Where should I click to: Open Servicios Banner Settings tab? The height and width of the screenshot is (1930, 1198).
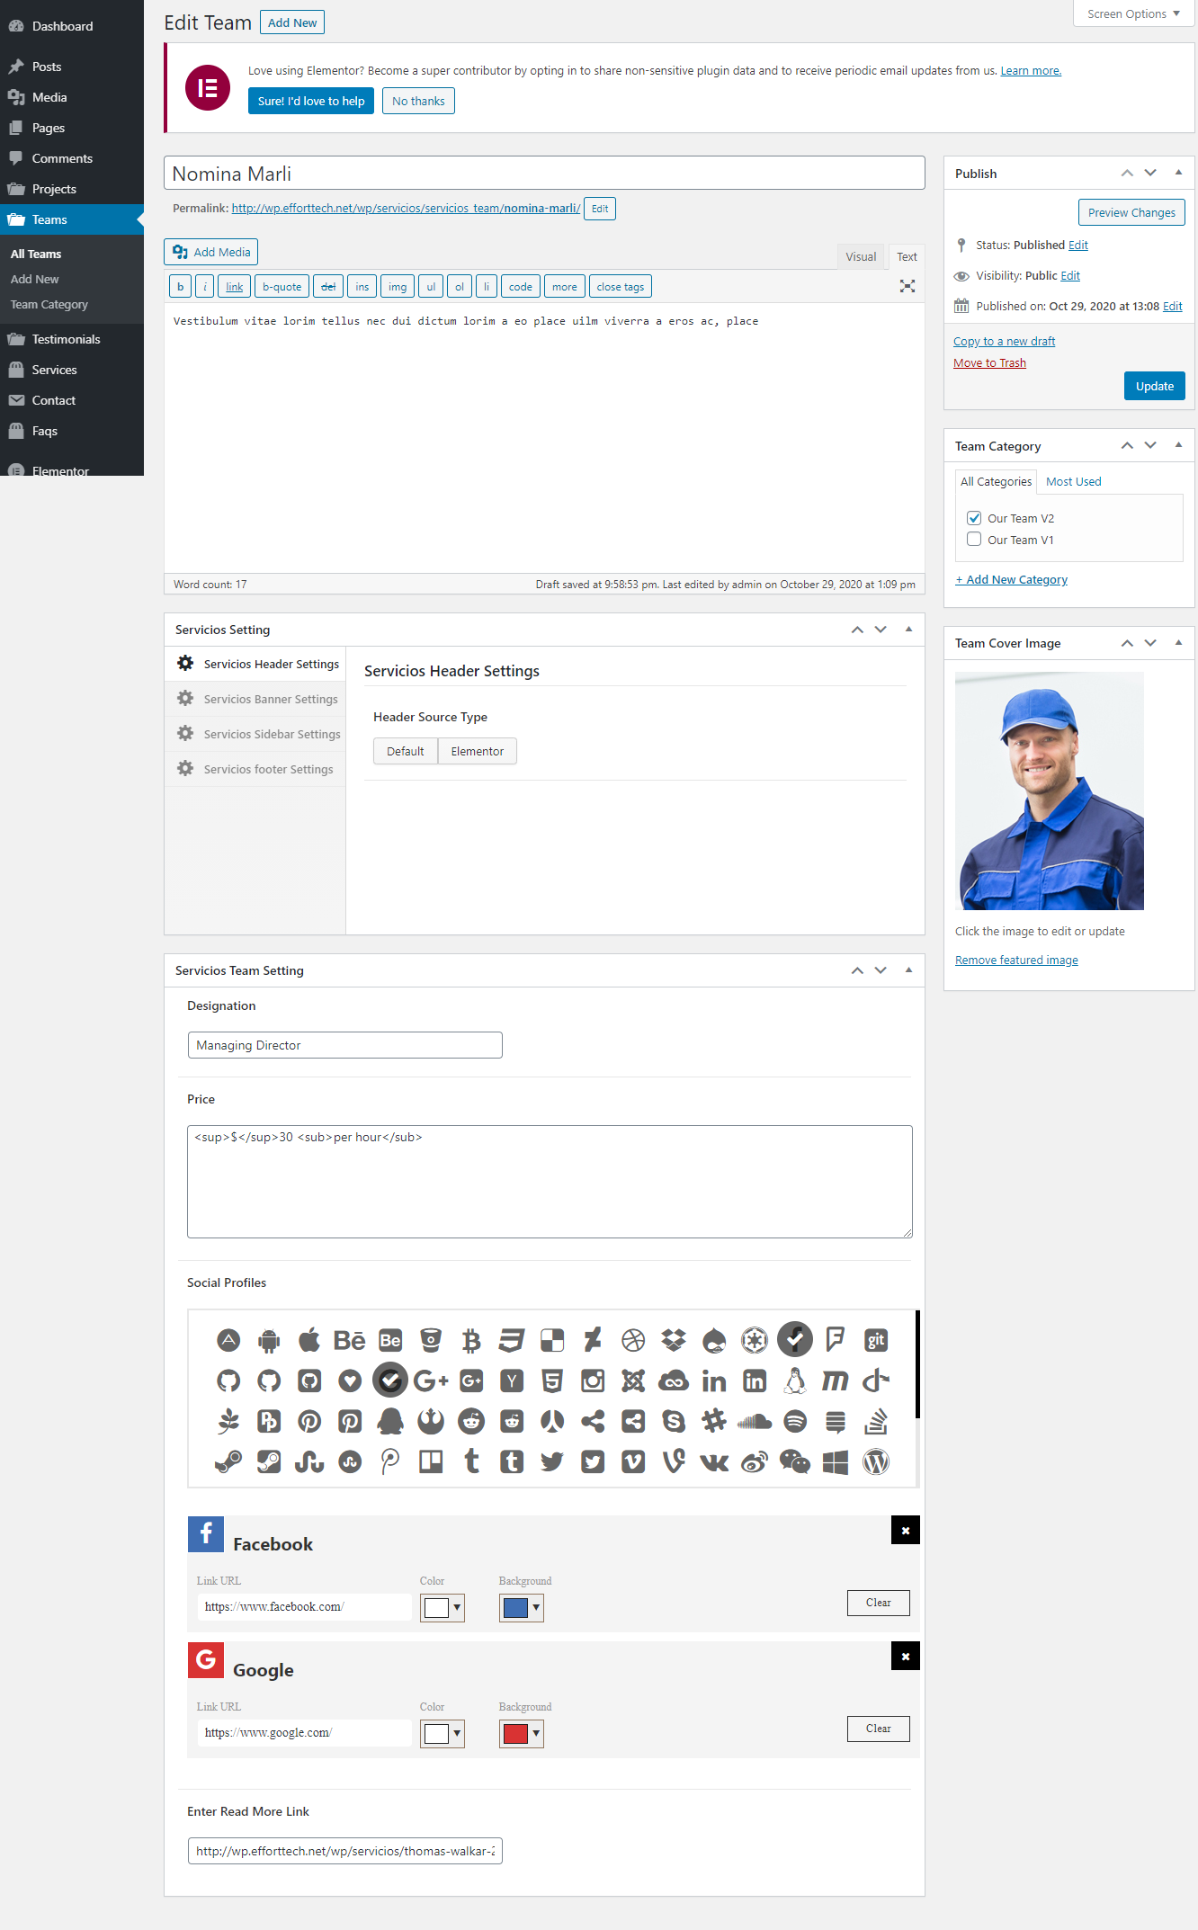270,699
